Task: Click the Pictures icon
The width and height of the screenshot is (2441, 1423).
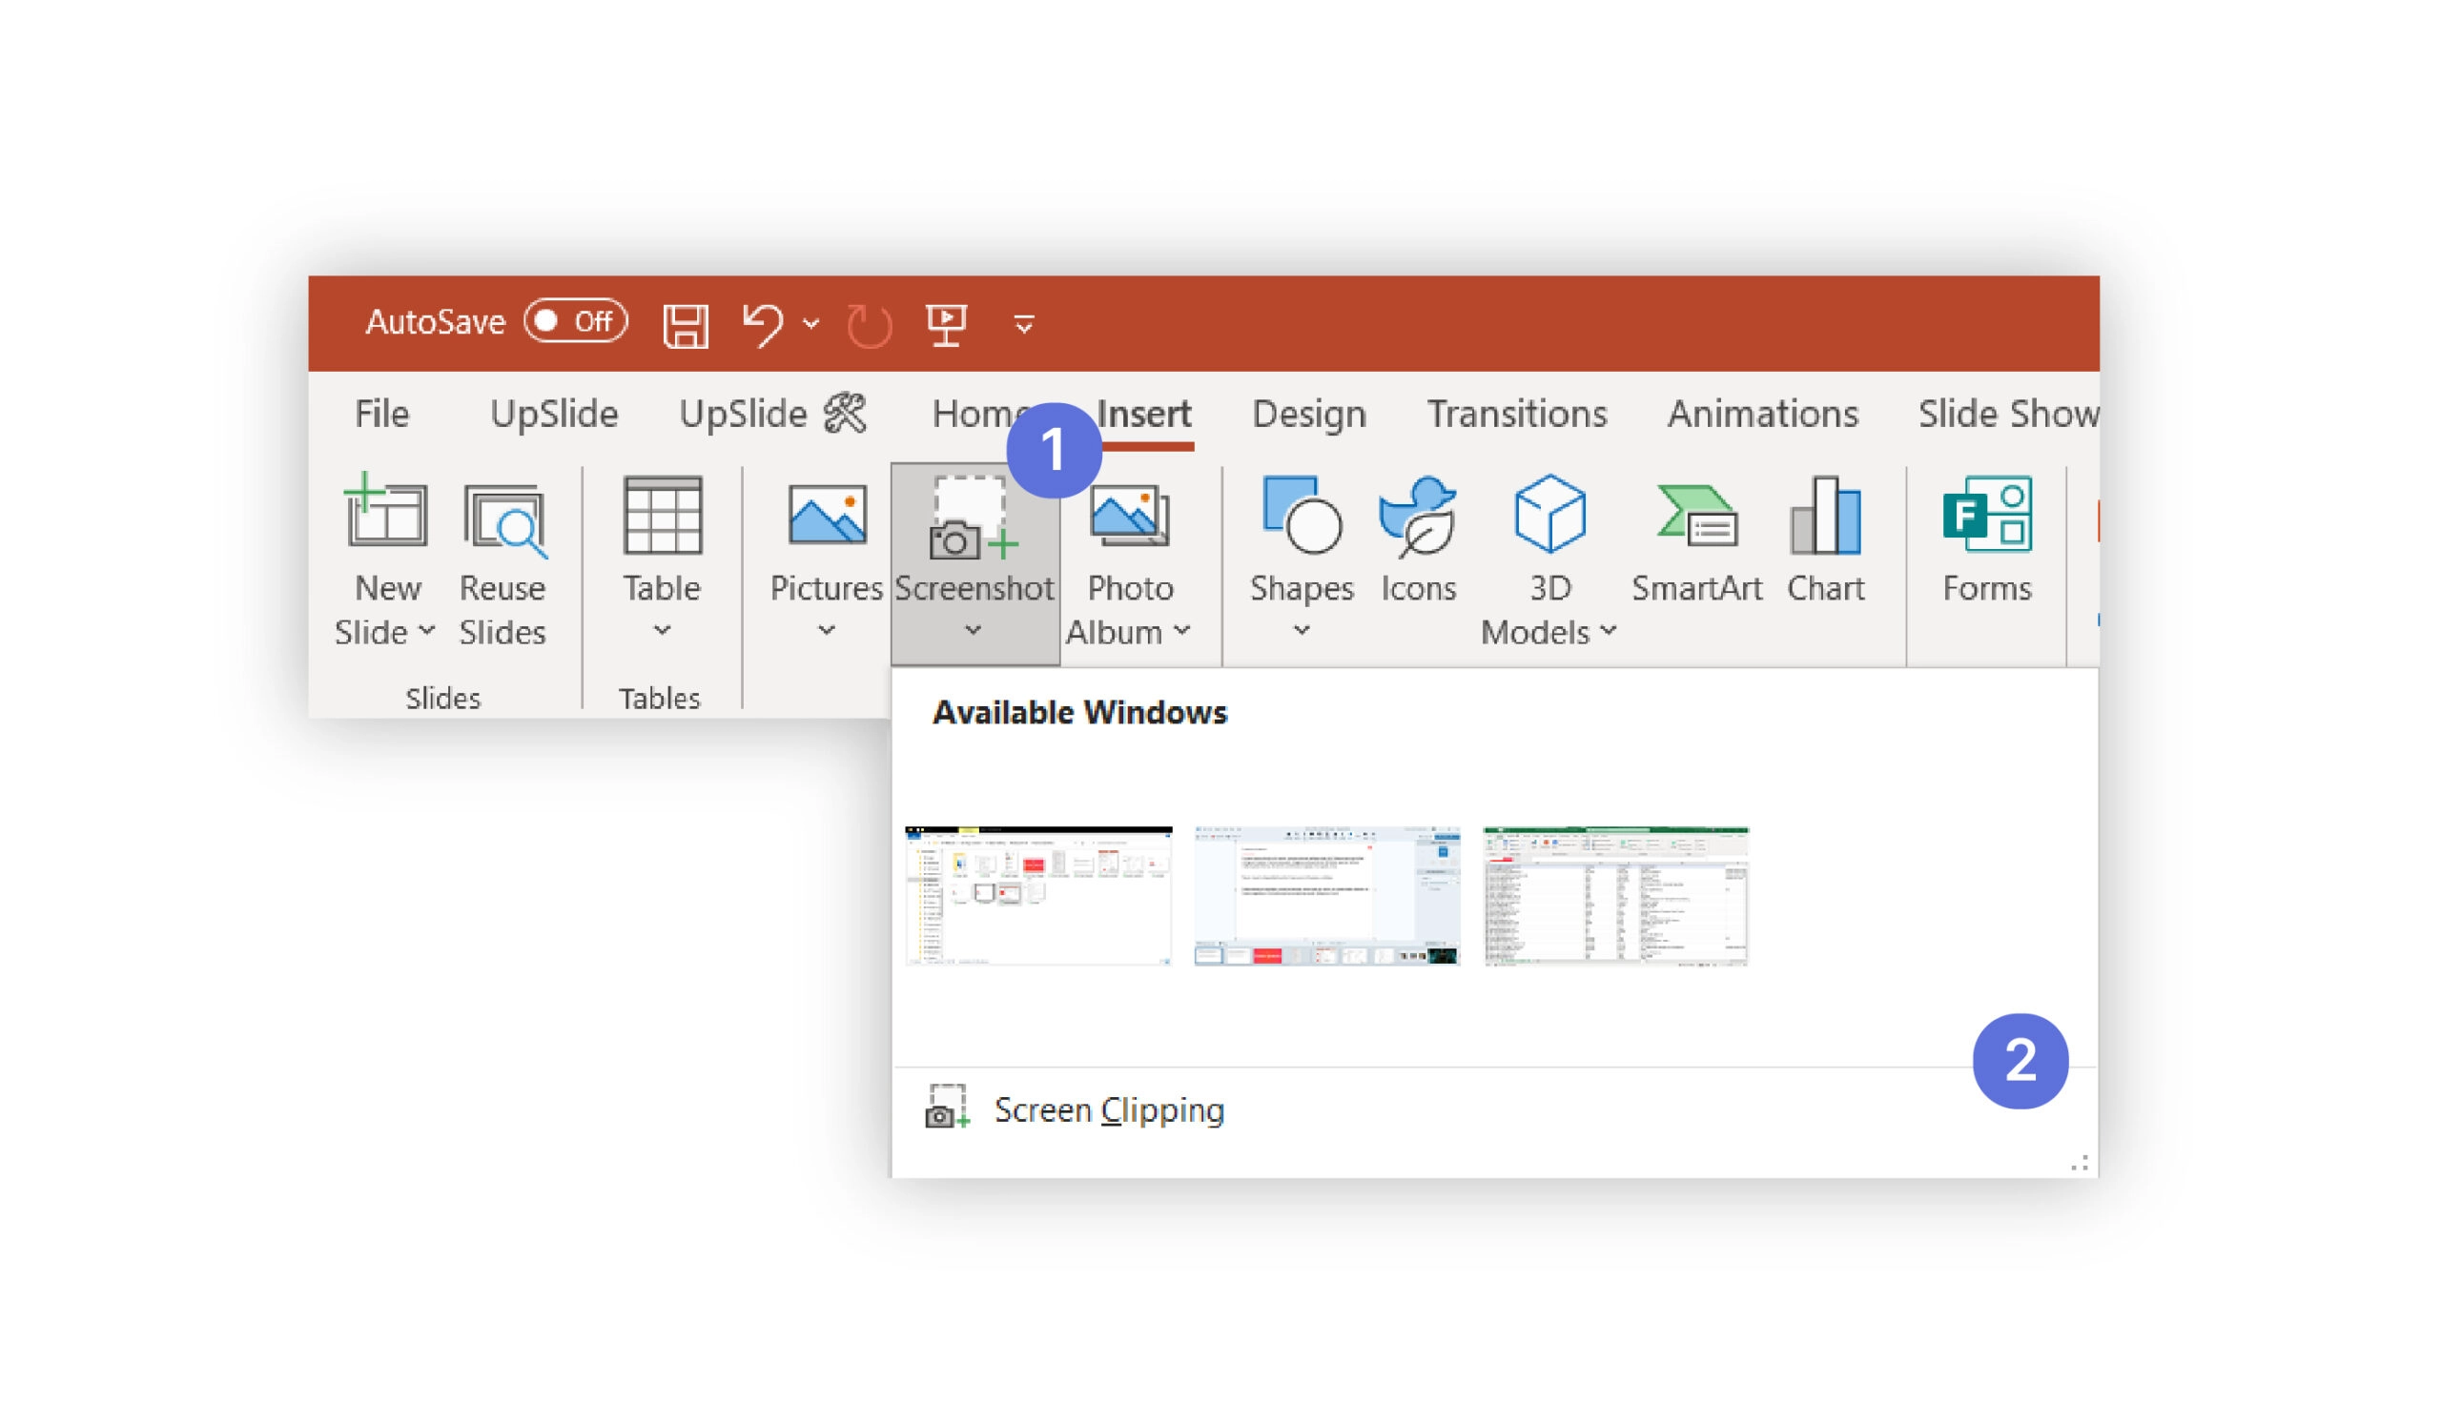Action: (x=828, y=516)
